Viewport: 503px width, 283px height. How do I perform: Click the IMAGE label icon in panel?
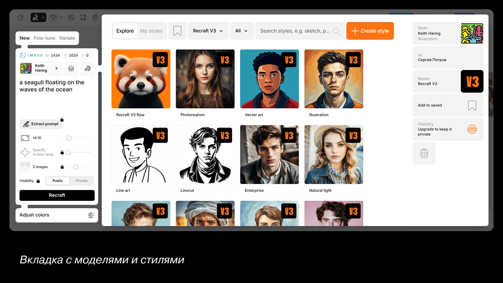click(23, 55)
